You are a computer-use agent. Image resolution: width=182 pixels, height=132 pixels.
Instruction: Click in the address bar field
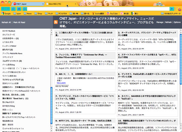[x=98, y=9]
